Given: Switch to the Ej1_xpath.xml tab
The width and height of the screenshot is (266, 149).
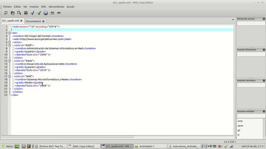Looking at the screenshot, I should click(11, 21).
